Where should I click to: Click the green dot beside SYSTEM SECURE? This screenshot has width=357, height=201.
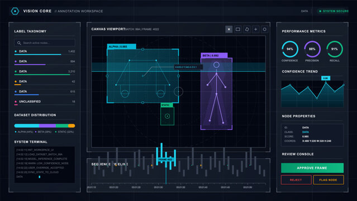320,11
